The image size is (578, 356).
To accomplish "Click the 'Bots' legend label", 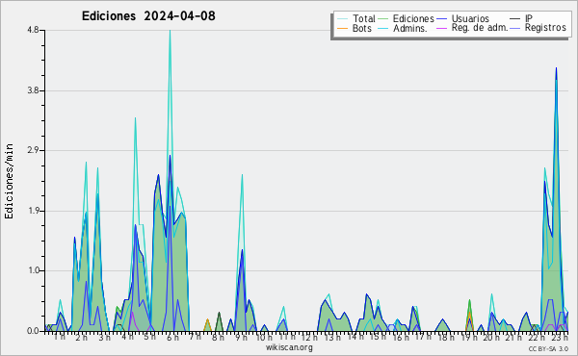I will point(362,28).
